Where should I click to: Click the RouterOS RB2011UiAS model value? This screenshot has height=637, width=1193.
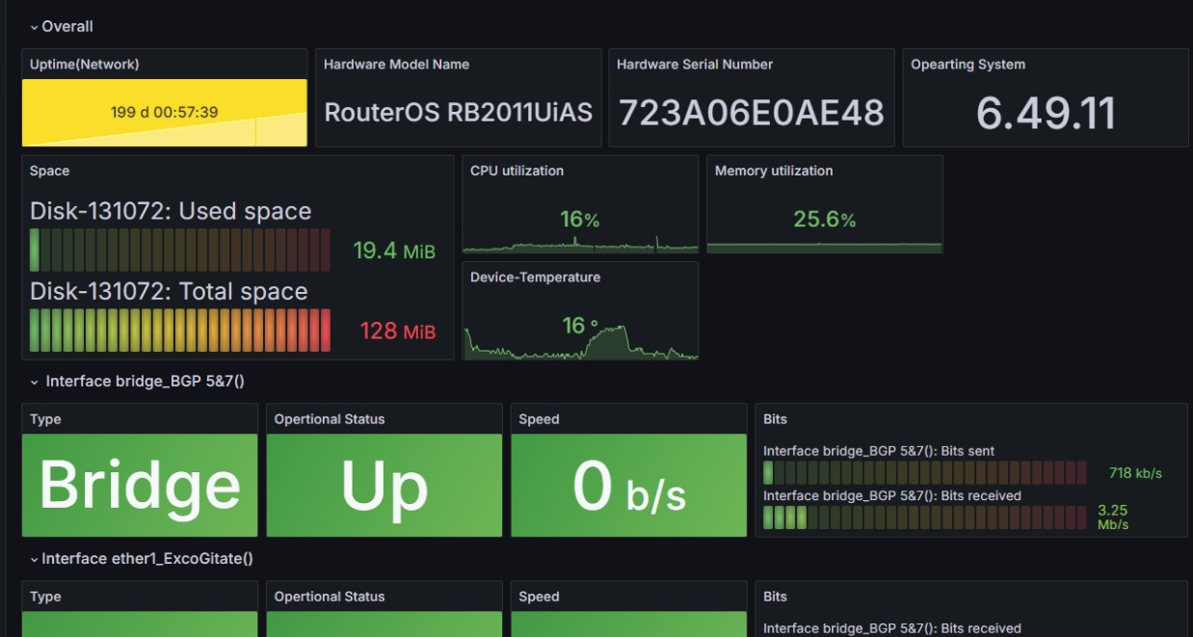click(x=458, y=113)
